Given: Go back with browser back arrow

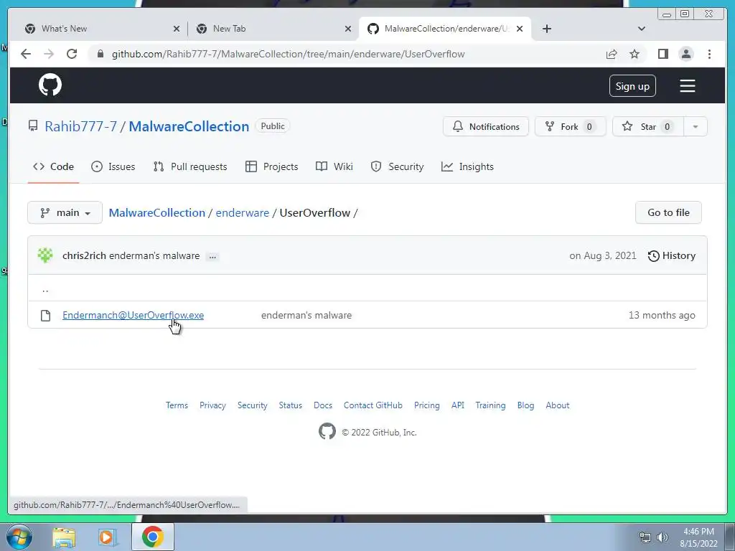Looking at the screenshot, I should point(26,54).
